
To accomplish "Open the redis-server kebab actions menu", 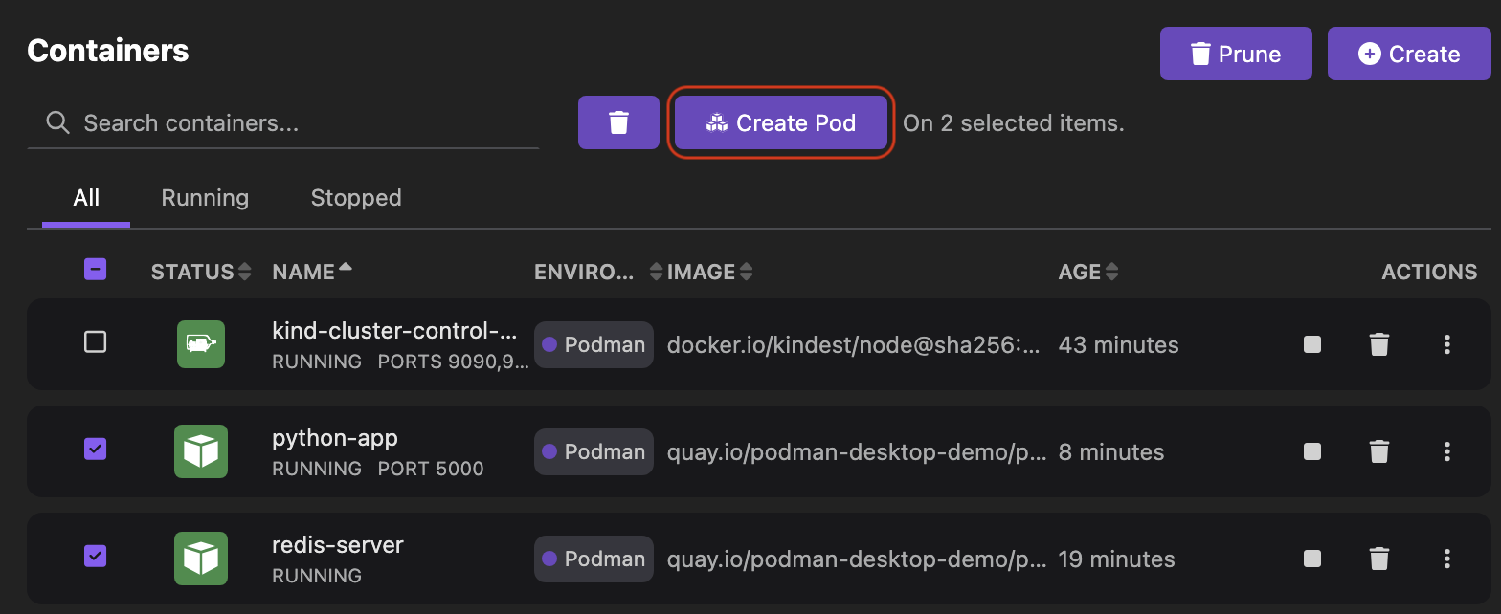I will coord(1446,559).
